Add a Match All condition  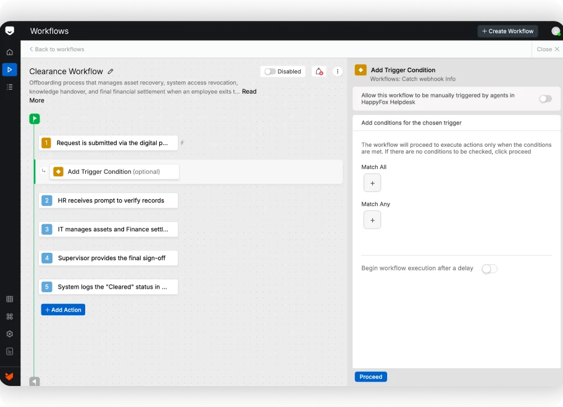[372, 183]
